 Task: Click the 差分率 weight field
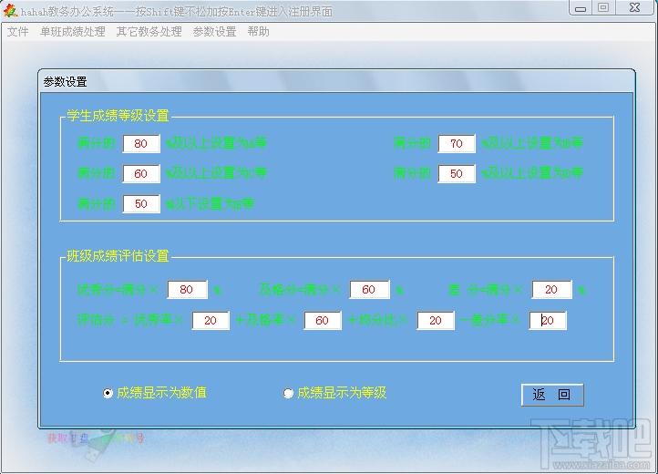[548, 320]
